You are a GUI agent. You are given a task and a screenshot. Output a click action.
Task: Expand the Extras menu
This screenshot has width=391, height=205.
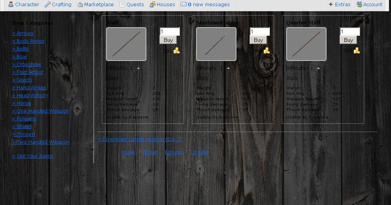click(x=339, y=5)
